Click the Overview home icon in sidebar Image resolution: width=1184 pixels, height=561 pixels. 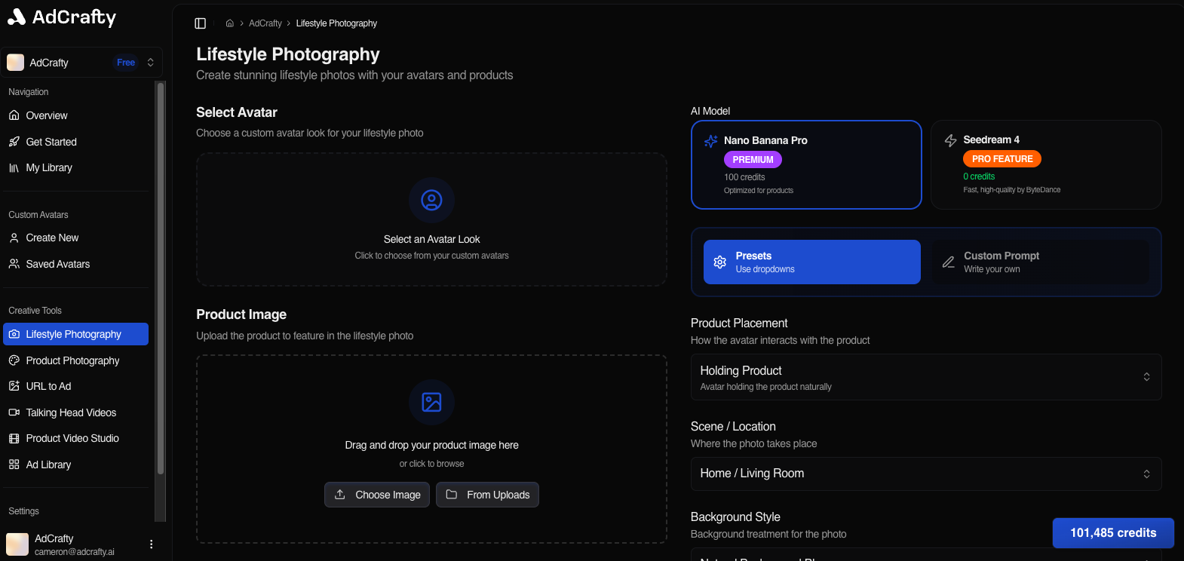click(x=14, y=115)
